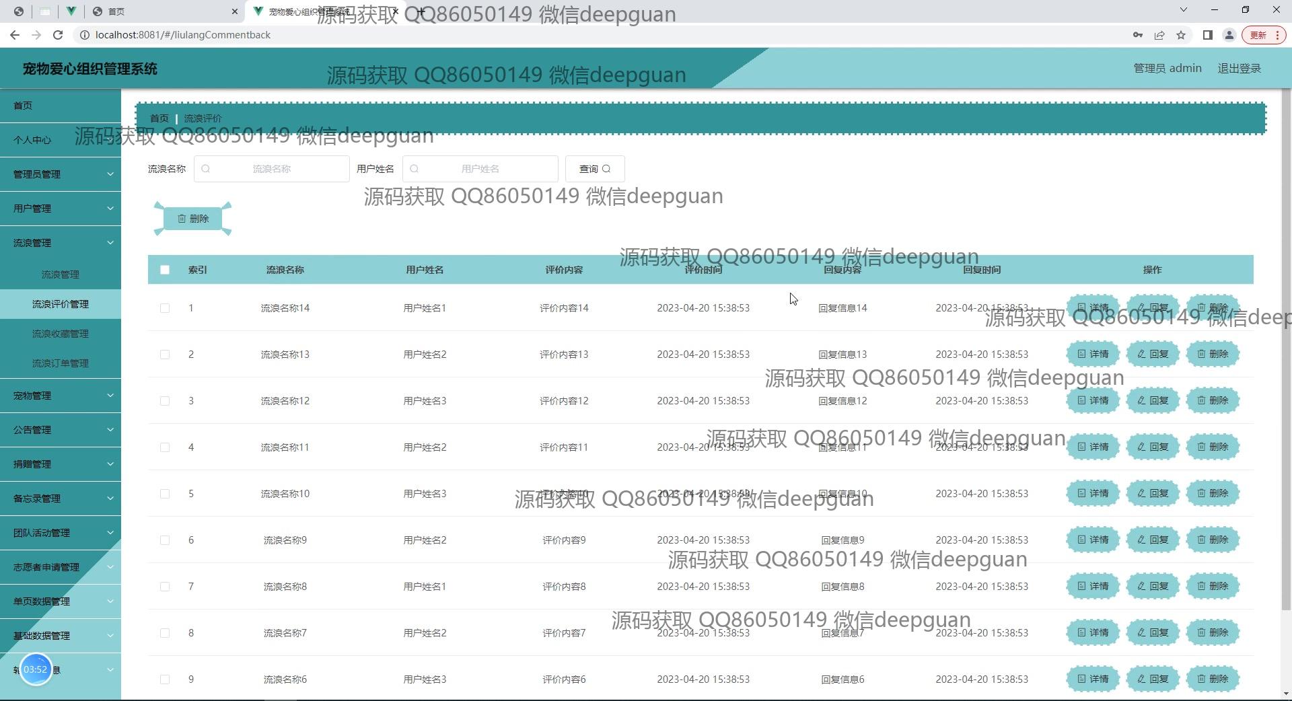Delete the 流浪名称10 comment row

tap(1213, 493)
